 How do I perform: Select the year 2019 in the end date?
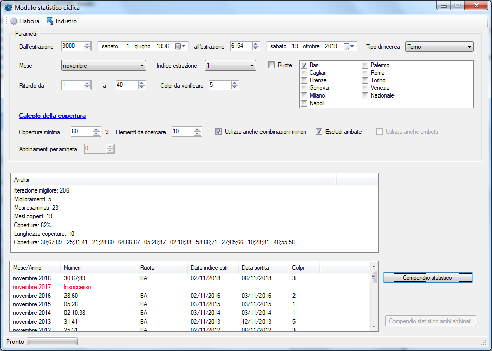click(x=331, y=46)
